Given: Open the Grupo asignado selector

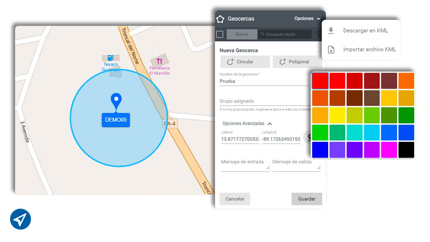Looking at the screenshot, I should coord(264,101).
